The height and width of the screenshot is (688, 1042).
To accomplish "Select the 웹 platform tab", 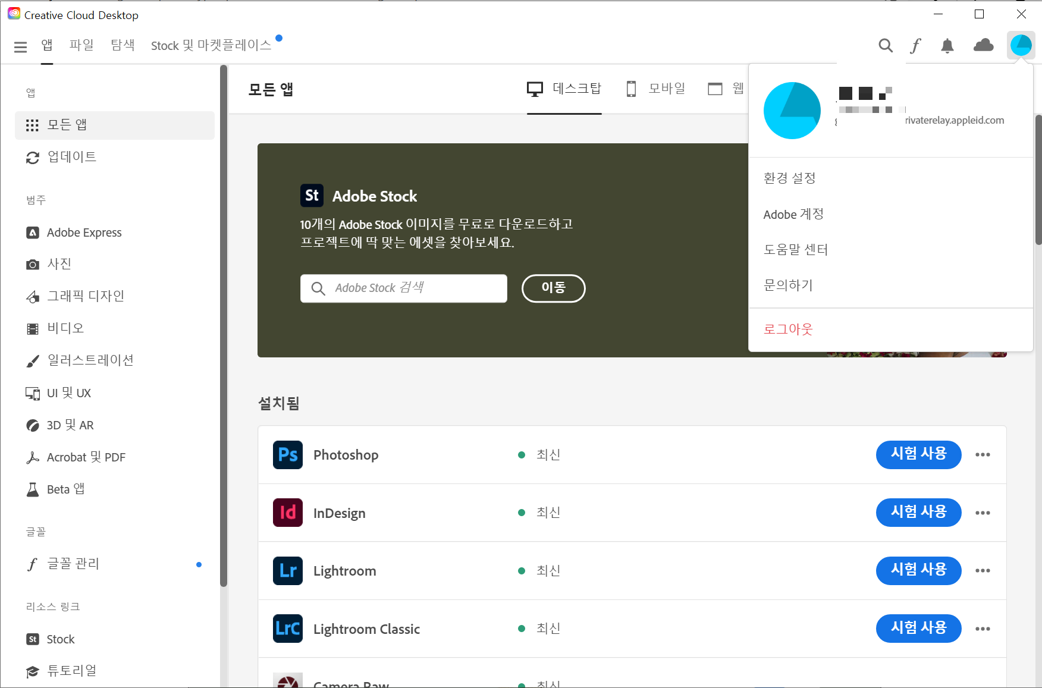I will [726, 89].
